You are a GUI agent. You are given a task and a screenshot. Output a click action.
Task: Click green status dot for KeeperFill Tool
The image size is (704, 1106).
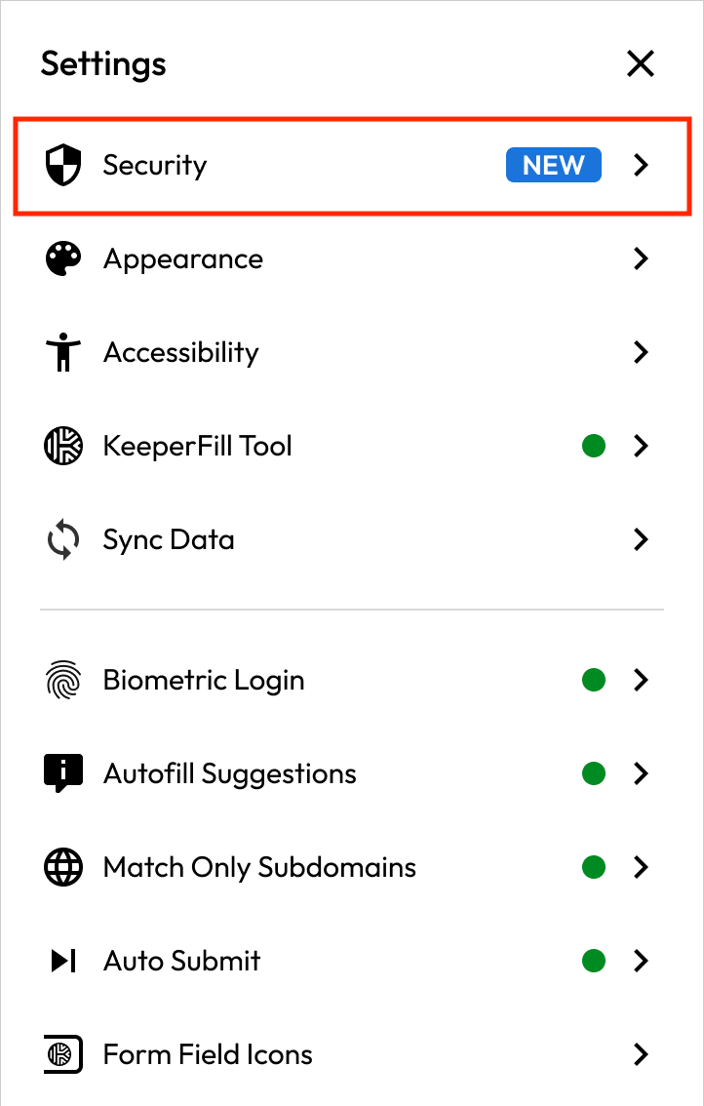(x=593, y=446)
